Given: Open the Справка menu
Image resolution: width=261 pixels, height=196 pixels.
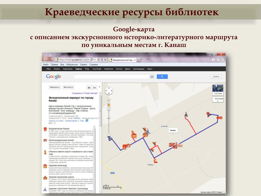Looking at the screenshot, I should pos(94,65).
